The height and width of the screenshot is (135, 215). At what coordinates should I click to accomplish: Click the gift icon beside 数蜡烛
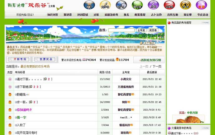pyautogui.click(x=10, y=94)
